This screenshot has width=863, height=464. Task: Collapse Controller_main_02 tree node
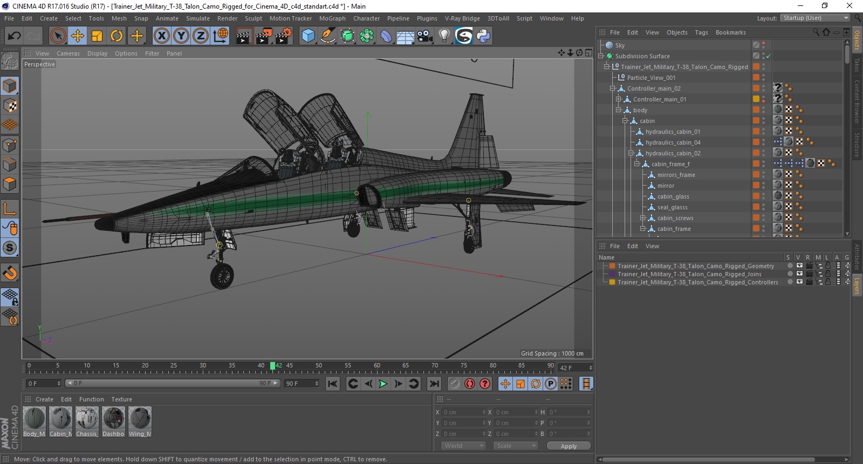click(x=613, y=88)
